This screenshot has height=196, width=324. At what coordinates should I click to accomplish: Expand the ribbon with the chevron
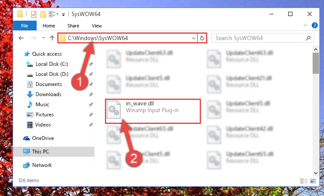click(305, 25)
